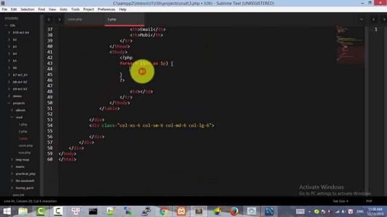Open the Find menu
Image resolution: width=387 pixels, height=217 pixels.
42,10
